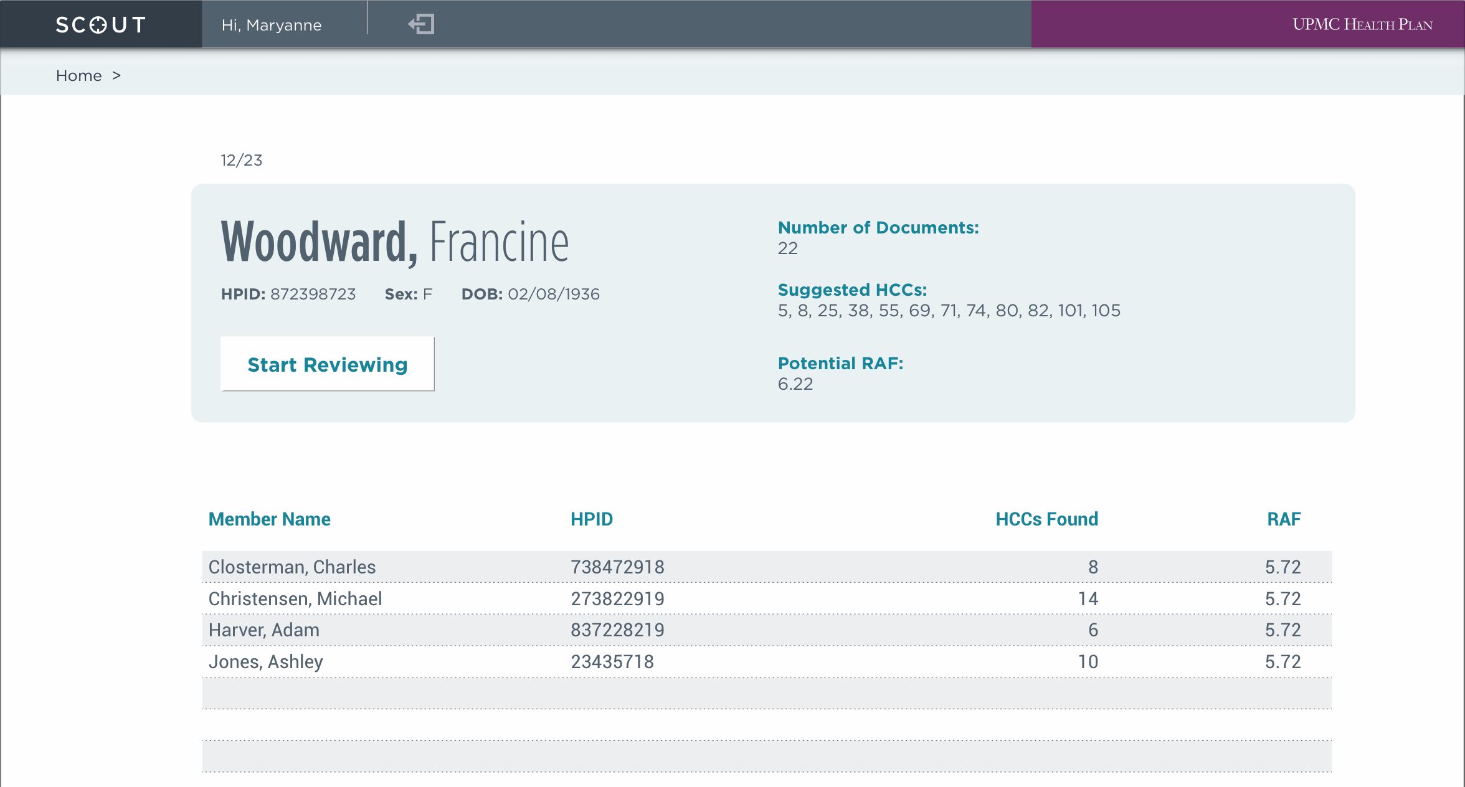Open the Closterman, Charles member row

click(292, 567)
